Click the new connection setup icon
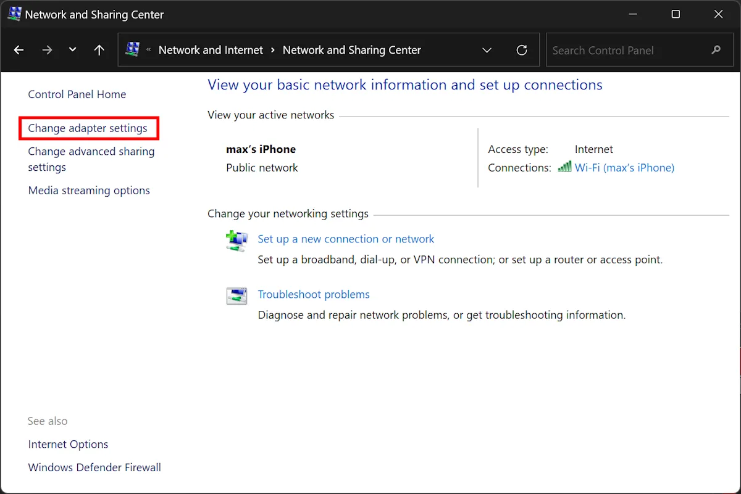The height and width of the screenshot is (494, 741). pos(237,241)
